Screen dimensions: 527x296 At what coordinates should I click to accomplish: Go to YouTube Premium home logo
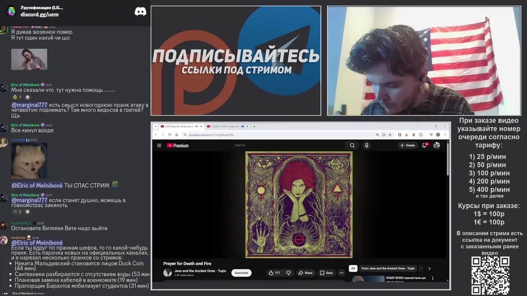click(177, 145)
